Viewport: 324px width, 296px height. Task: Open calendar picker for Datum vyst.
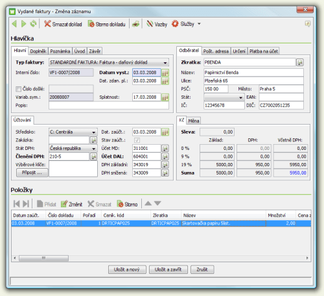(165, 73)
